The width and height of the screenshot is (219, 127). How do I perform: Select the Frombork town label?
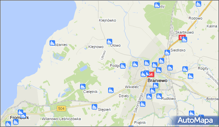coord(20,118)
